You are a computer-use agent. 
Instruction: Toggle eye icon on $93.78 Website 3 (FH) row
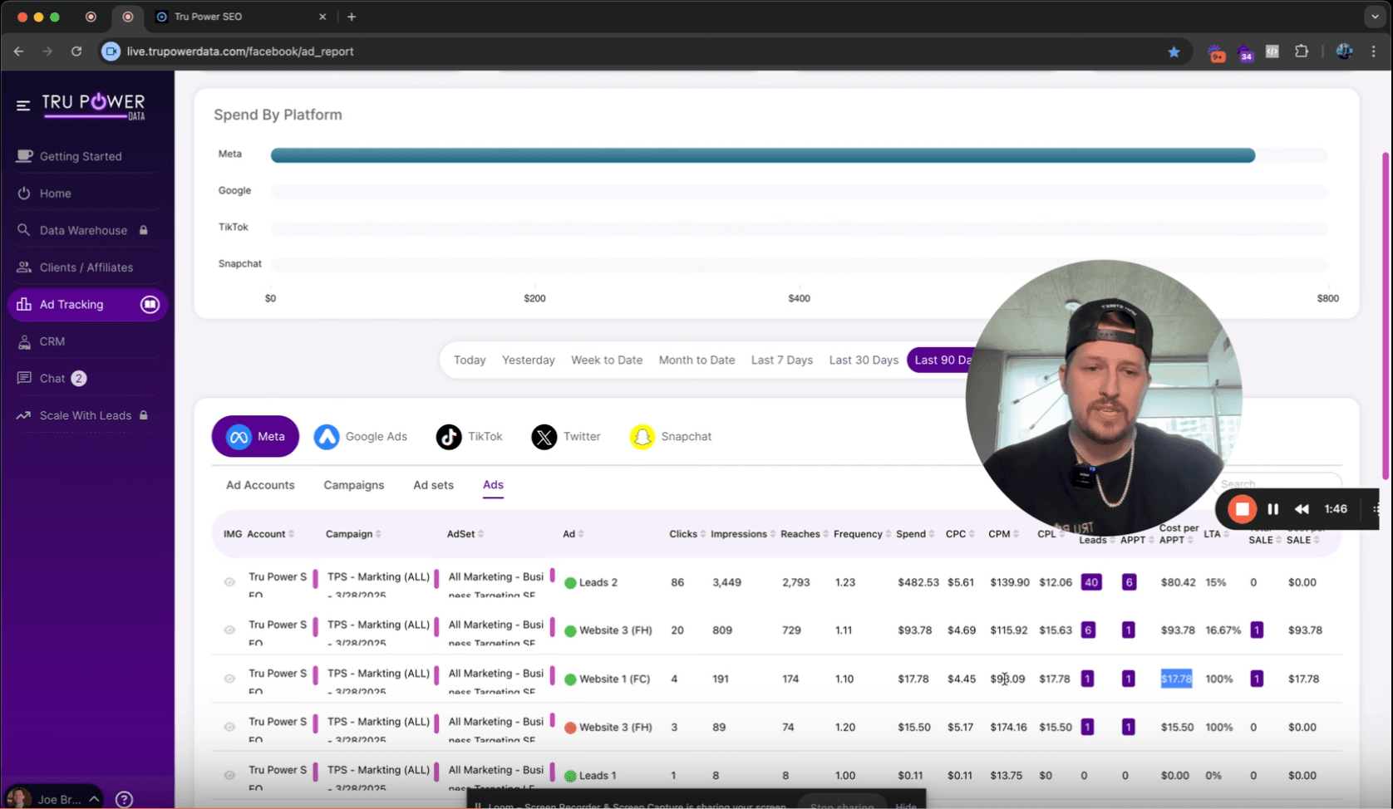coord(229,630)
